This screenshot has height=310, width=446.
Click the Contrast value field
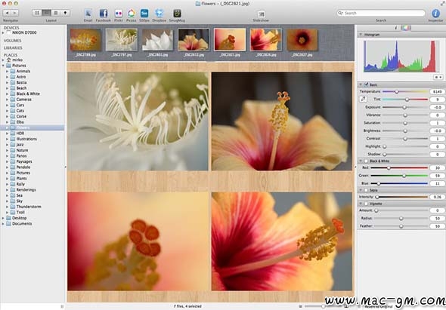[437, 139]
